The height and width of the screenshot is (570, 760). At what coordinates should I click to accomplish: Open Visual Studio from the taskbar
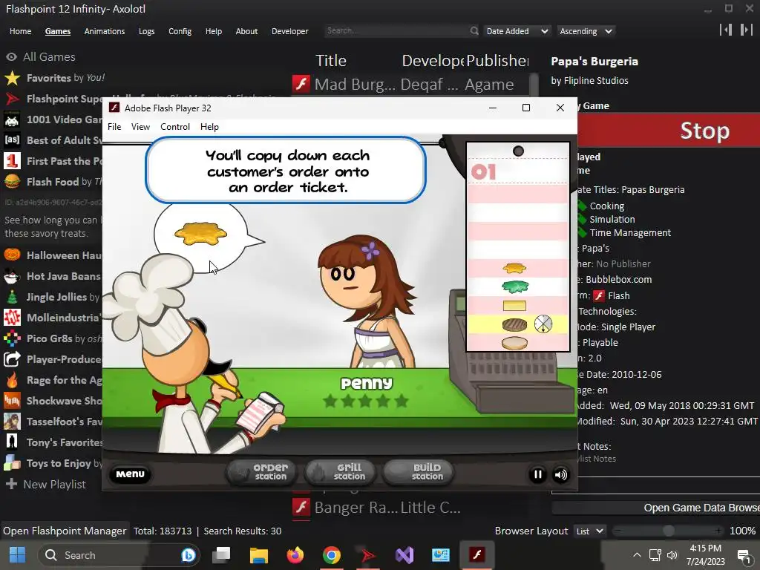pyautogui.click(x=404, y=555)
